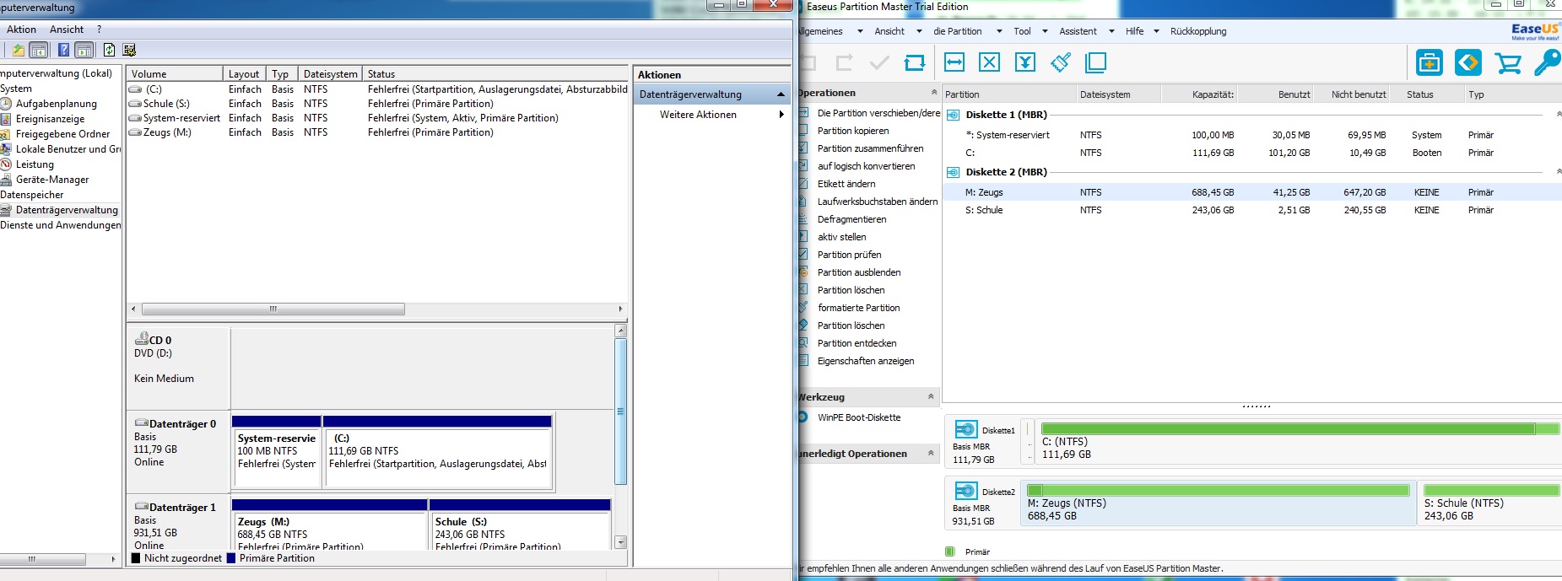Click the blue help question-mark toolbar icon

(x=63, y=51)
